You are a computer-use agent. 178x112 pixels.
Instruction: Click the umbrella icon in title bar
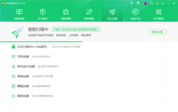(138, 3)
